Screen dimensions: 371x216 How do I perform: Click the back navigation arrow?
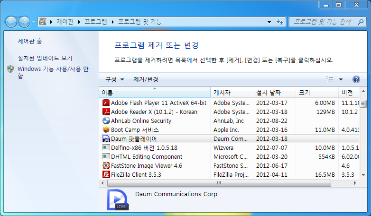(x=11, y=22)
